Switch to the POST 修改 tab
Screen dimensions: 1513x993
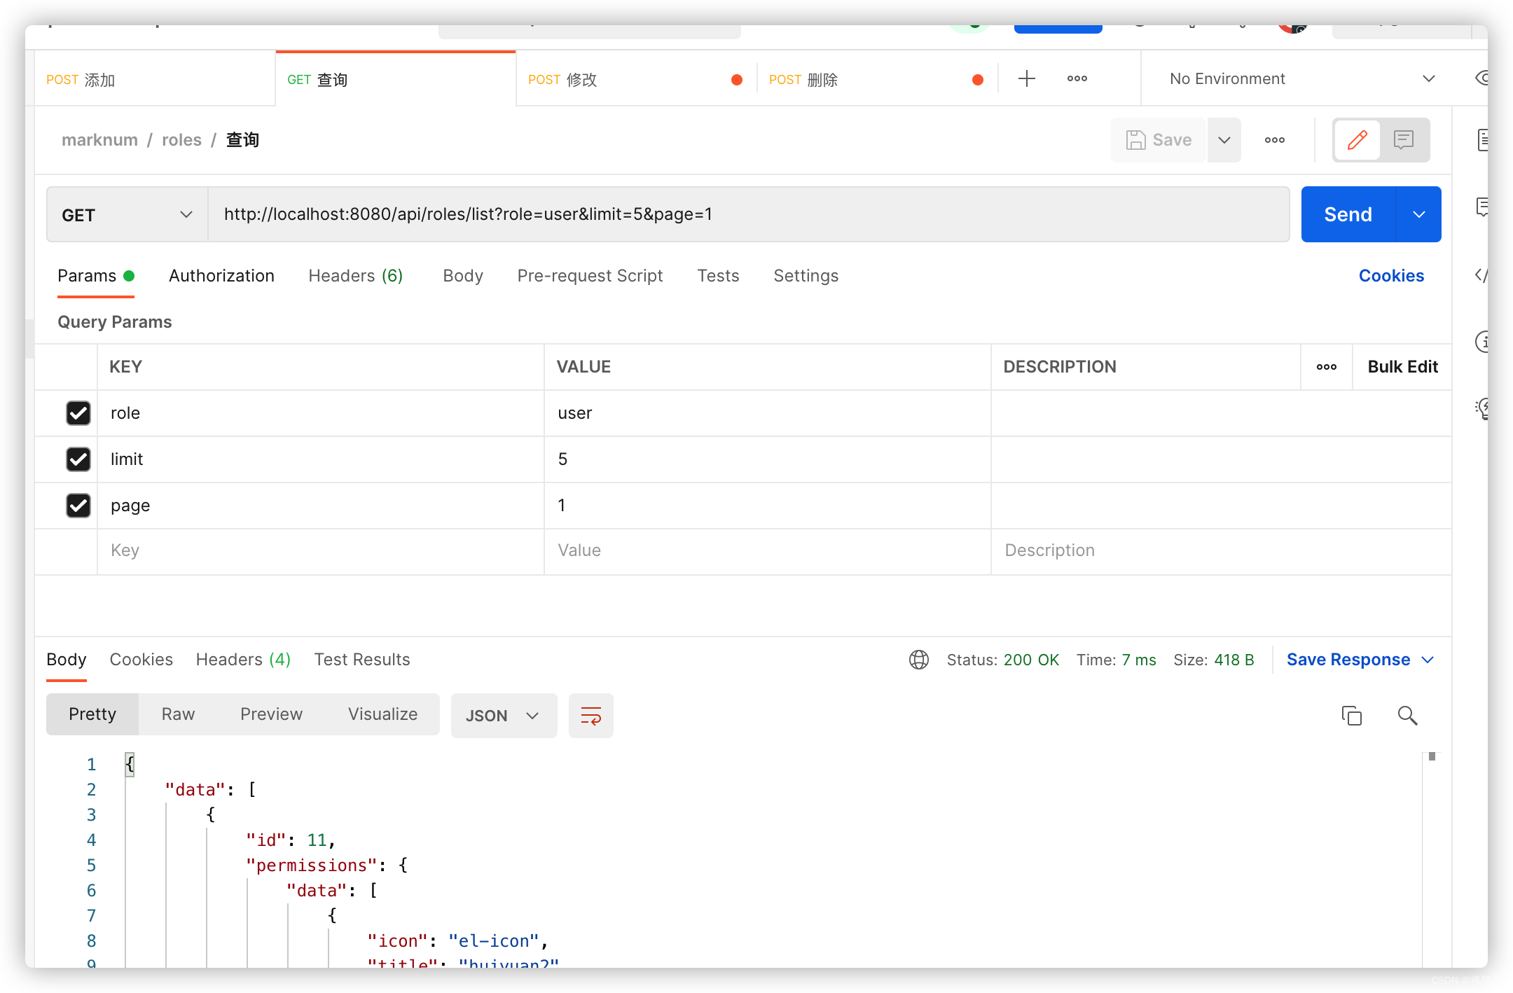(x=562, y=79)
